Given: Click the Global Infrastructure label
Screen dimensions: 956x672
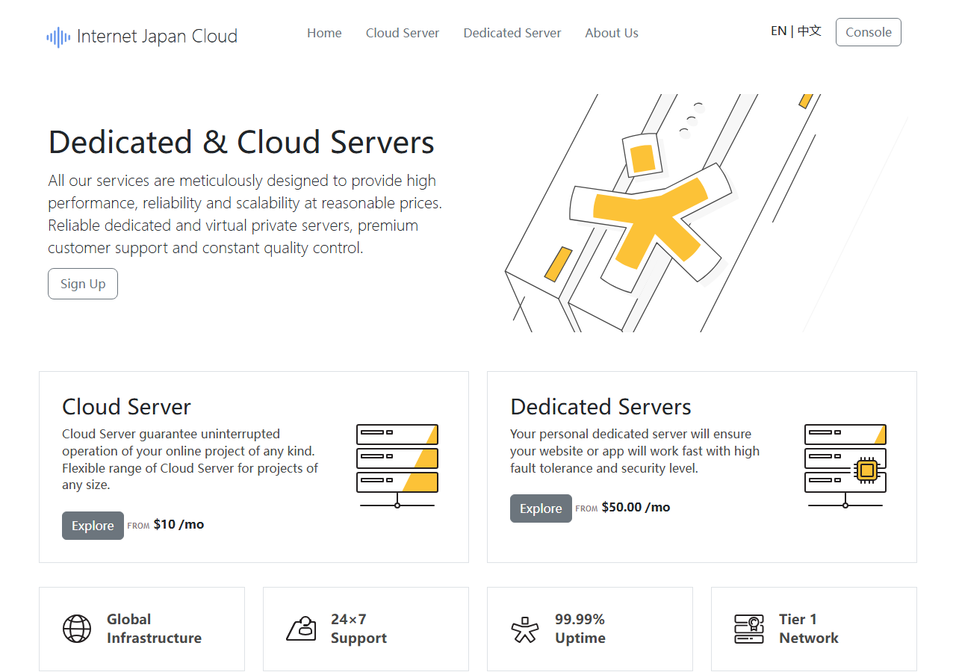Looking at the screenshot, I should tap(154, 629).
